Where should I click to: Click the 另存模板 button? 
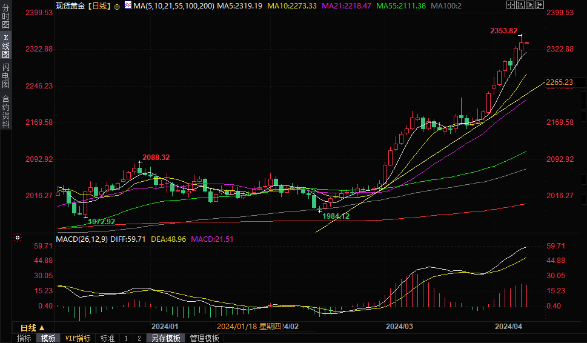166,338
